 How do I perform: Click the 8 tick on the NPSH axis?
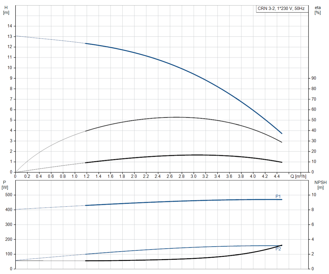[x=312, y=210]
